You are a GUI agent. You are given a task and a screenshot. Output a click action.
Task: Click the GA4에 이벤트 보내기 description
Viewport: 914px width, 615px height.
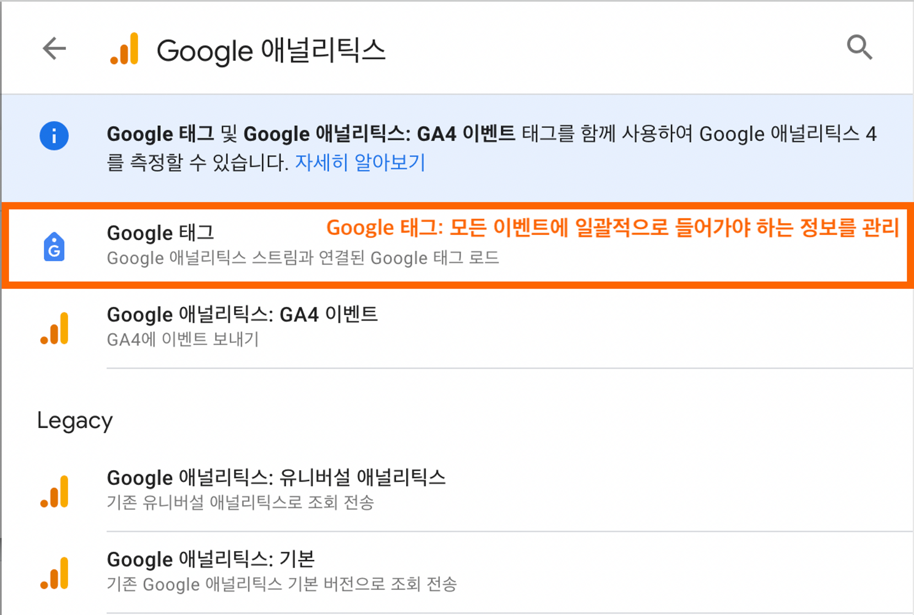click(x=183, y=339)
